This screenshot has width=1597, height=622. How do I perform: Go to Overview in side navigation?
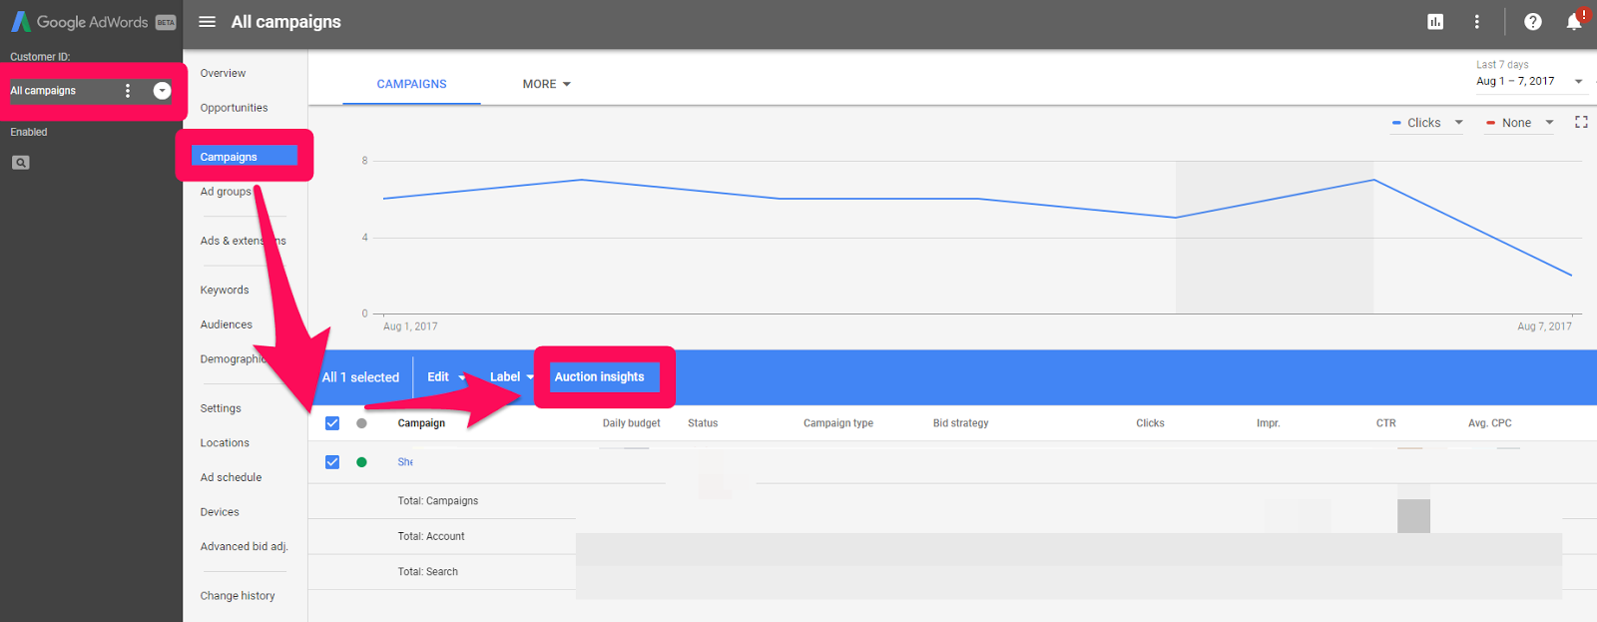point(223,73)
